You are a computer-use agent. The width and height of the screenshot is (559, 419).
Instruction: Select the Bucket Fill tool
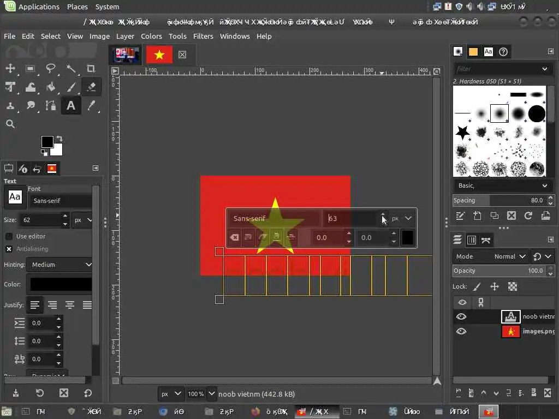[51, 87]
